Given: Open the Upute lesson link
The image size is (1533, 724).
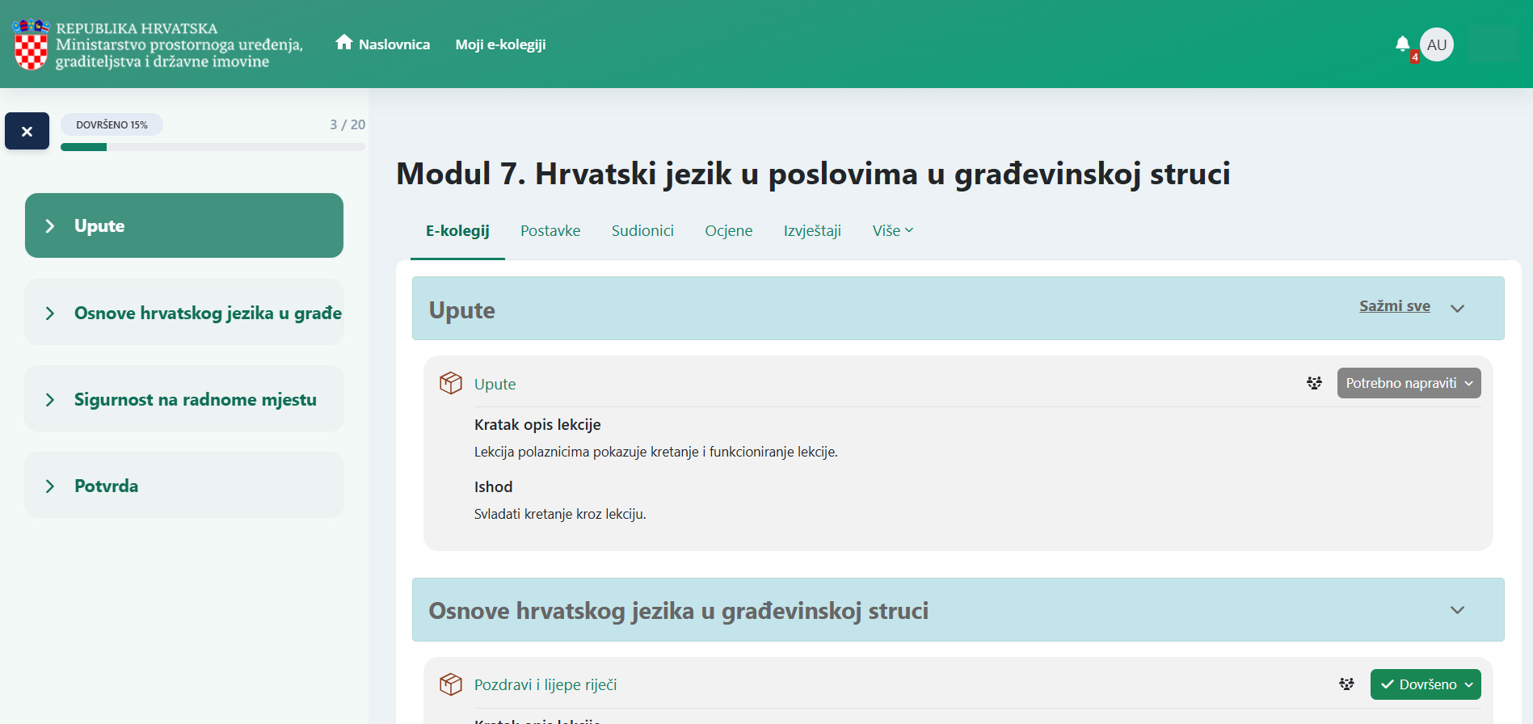Looking at the screenshot, I should pyautogui.click(x=495, y=385).
